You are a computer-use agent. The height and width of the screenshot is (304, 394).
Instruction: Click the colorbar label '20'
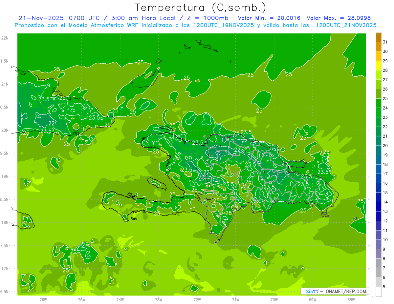pyautogui.click(x=385, y=146)
